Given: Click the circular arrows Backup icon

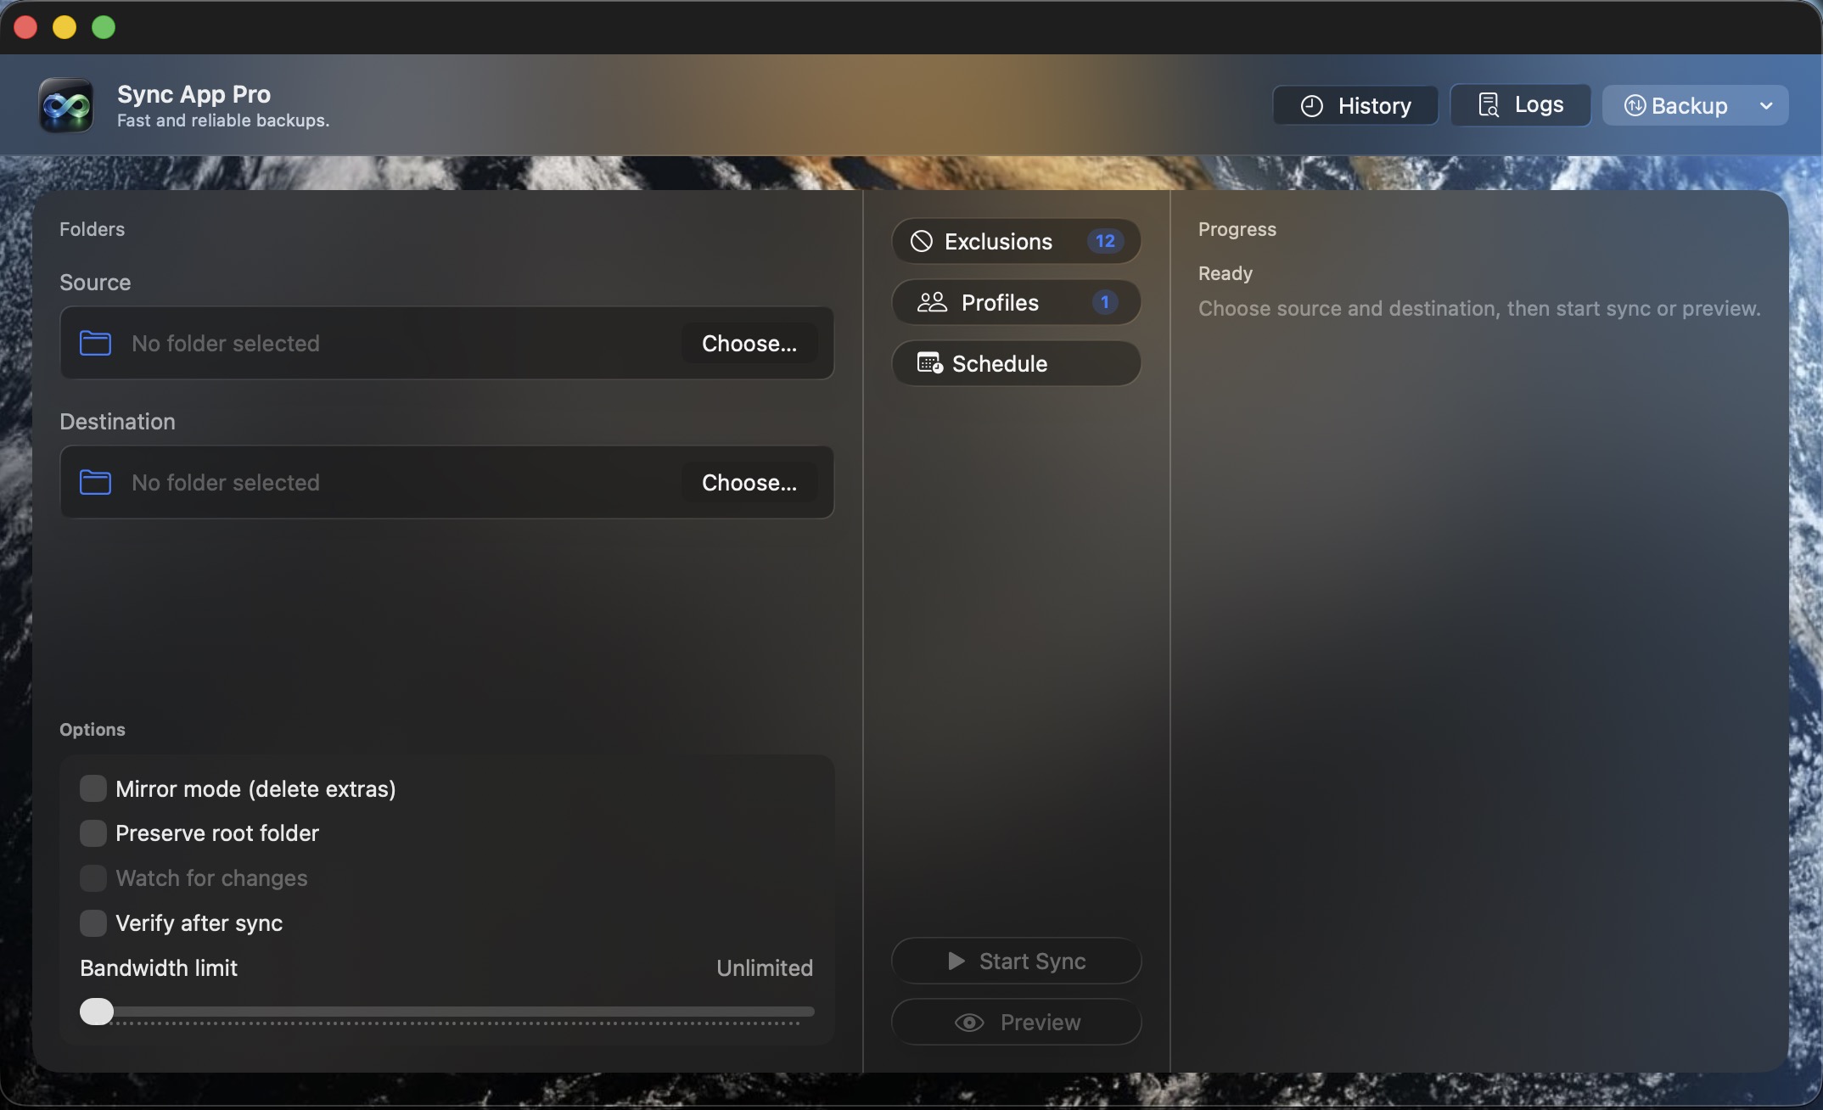Looking at the screenshot, I should click(1635, 105).
